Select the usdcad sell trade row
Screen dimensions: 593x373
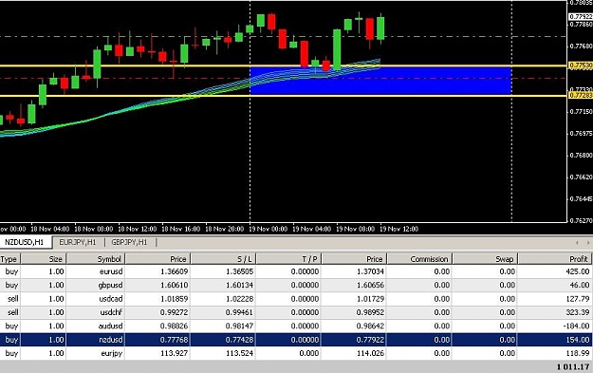tap(296, 298)
